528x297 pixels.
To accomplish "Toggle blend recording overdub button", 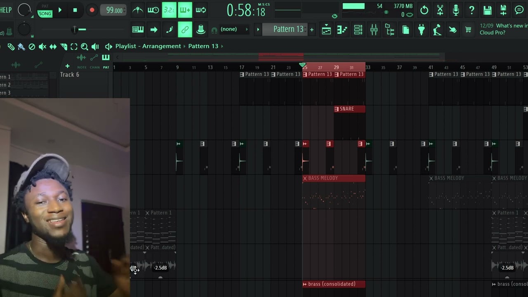I will point(185,10).
